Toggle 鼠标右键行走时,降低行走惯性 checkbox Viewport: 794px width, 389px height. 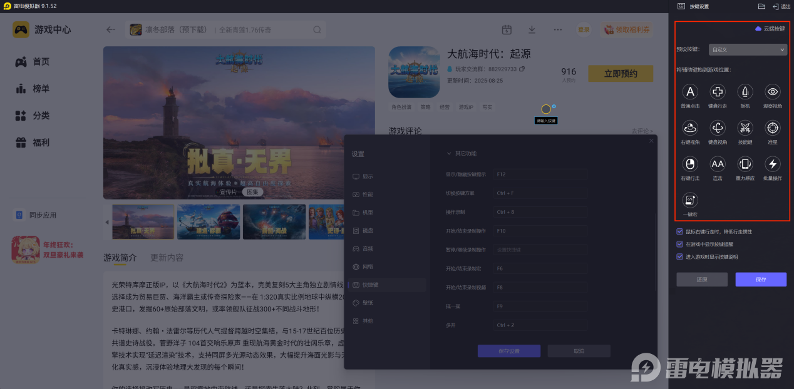(680, 231)
